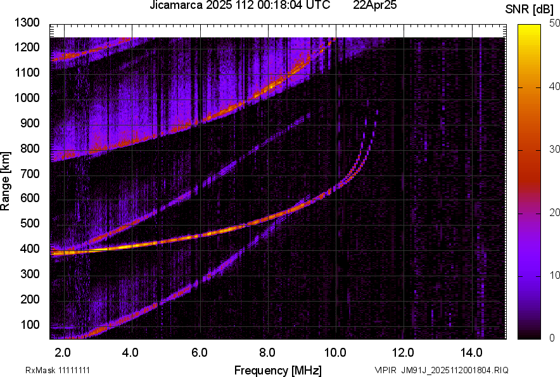Click the bright F-layer echo trace near 400 km at 2 MHz
The height and width of the screenshot is (377, 560).
pyautogui.click(x=65, y=252)
